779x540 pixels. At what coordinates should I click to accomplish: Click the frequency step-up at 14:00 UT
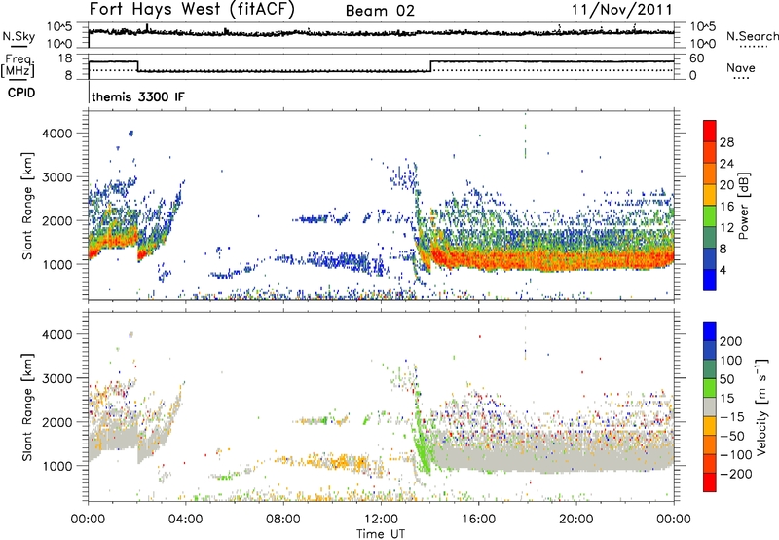click(430, 66)
